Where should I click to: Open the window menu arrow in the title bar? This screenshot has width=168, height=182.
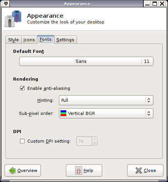coord(6,3)
